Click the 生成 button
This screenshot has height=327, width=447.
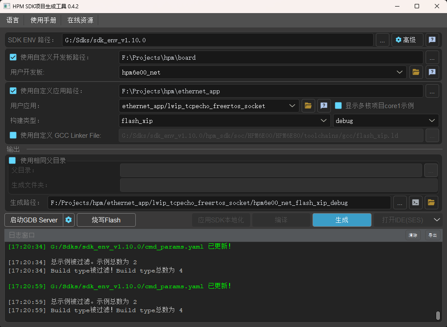pyautogui.click(x=342, y=220)
